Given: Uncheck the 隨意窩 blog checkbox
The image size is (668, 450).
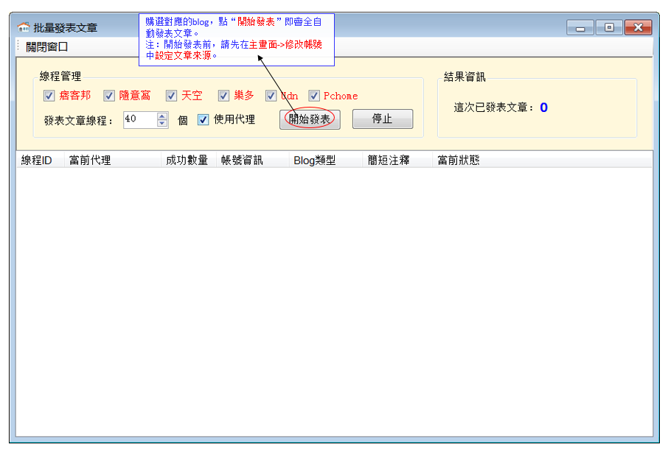Looking at the screenshot, I should (109, 96).
